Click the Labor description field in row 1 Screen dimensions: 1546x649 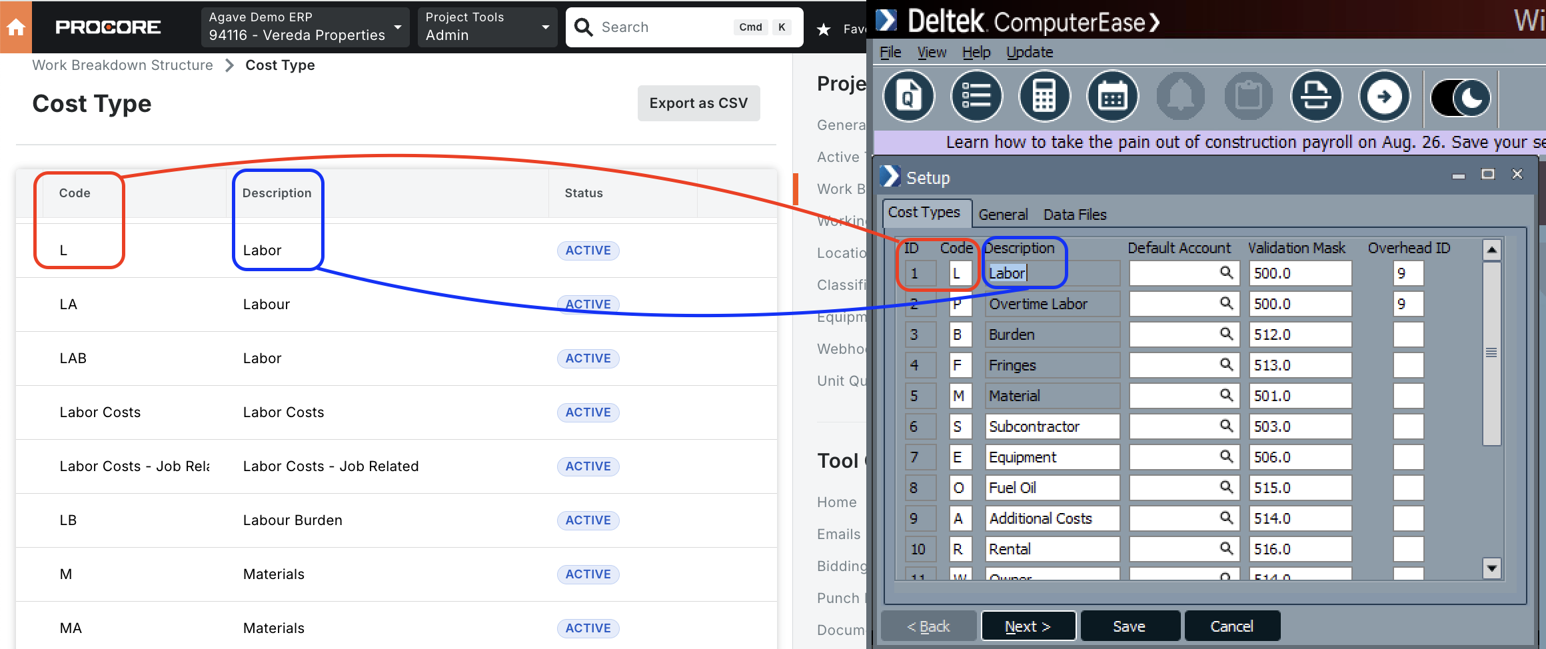(1052, 273)
